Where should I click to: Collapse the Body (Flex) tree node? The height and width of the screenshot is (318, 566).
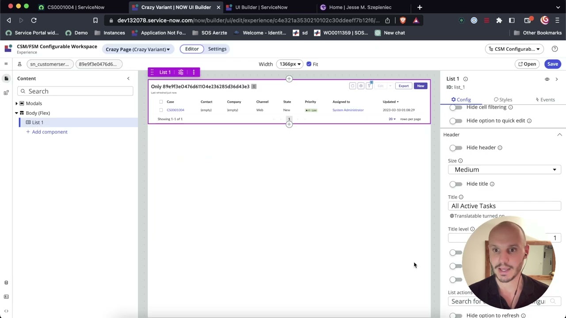(16, 113)
